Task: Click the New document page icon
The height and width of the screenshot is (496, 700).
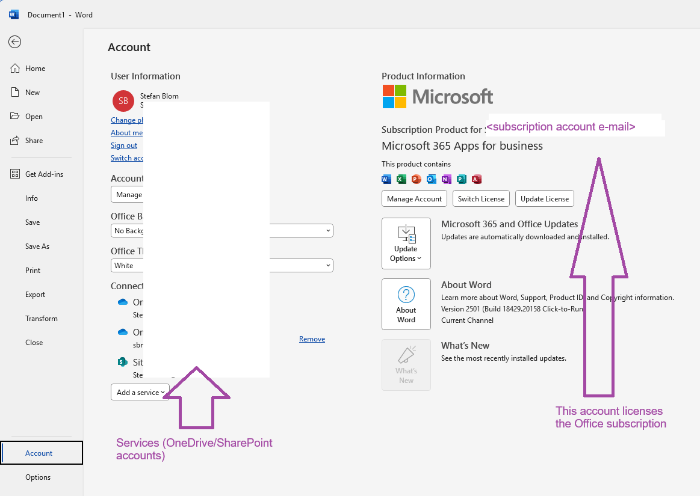Action: click(15, 93)
